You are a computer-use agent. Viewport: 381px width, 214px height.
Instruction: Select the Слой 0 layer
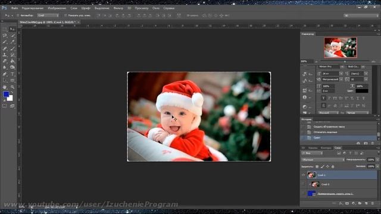click(342, 184)
